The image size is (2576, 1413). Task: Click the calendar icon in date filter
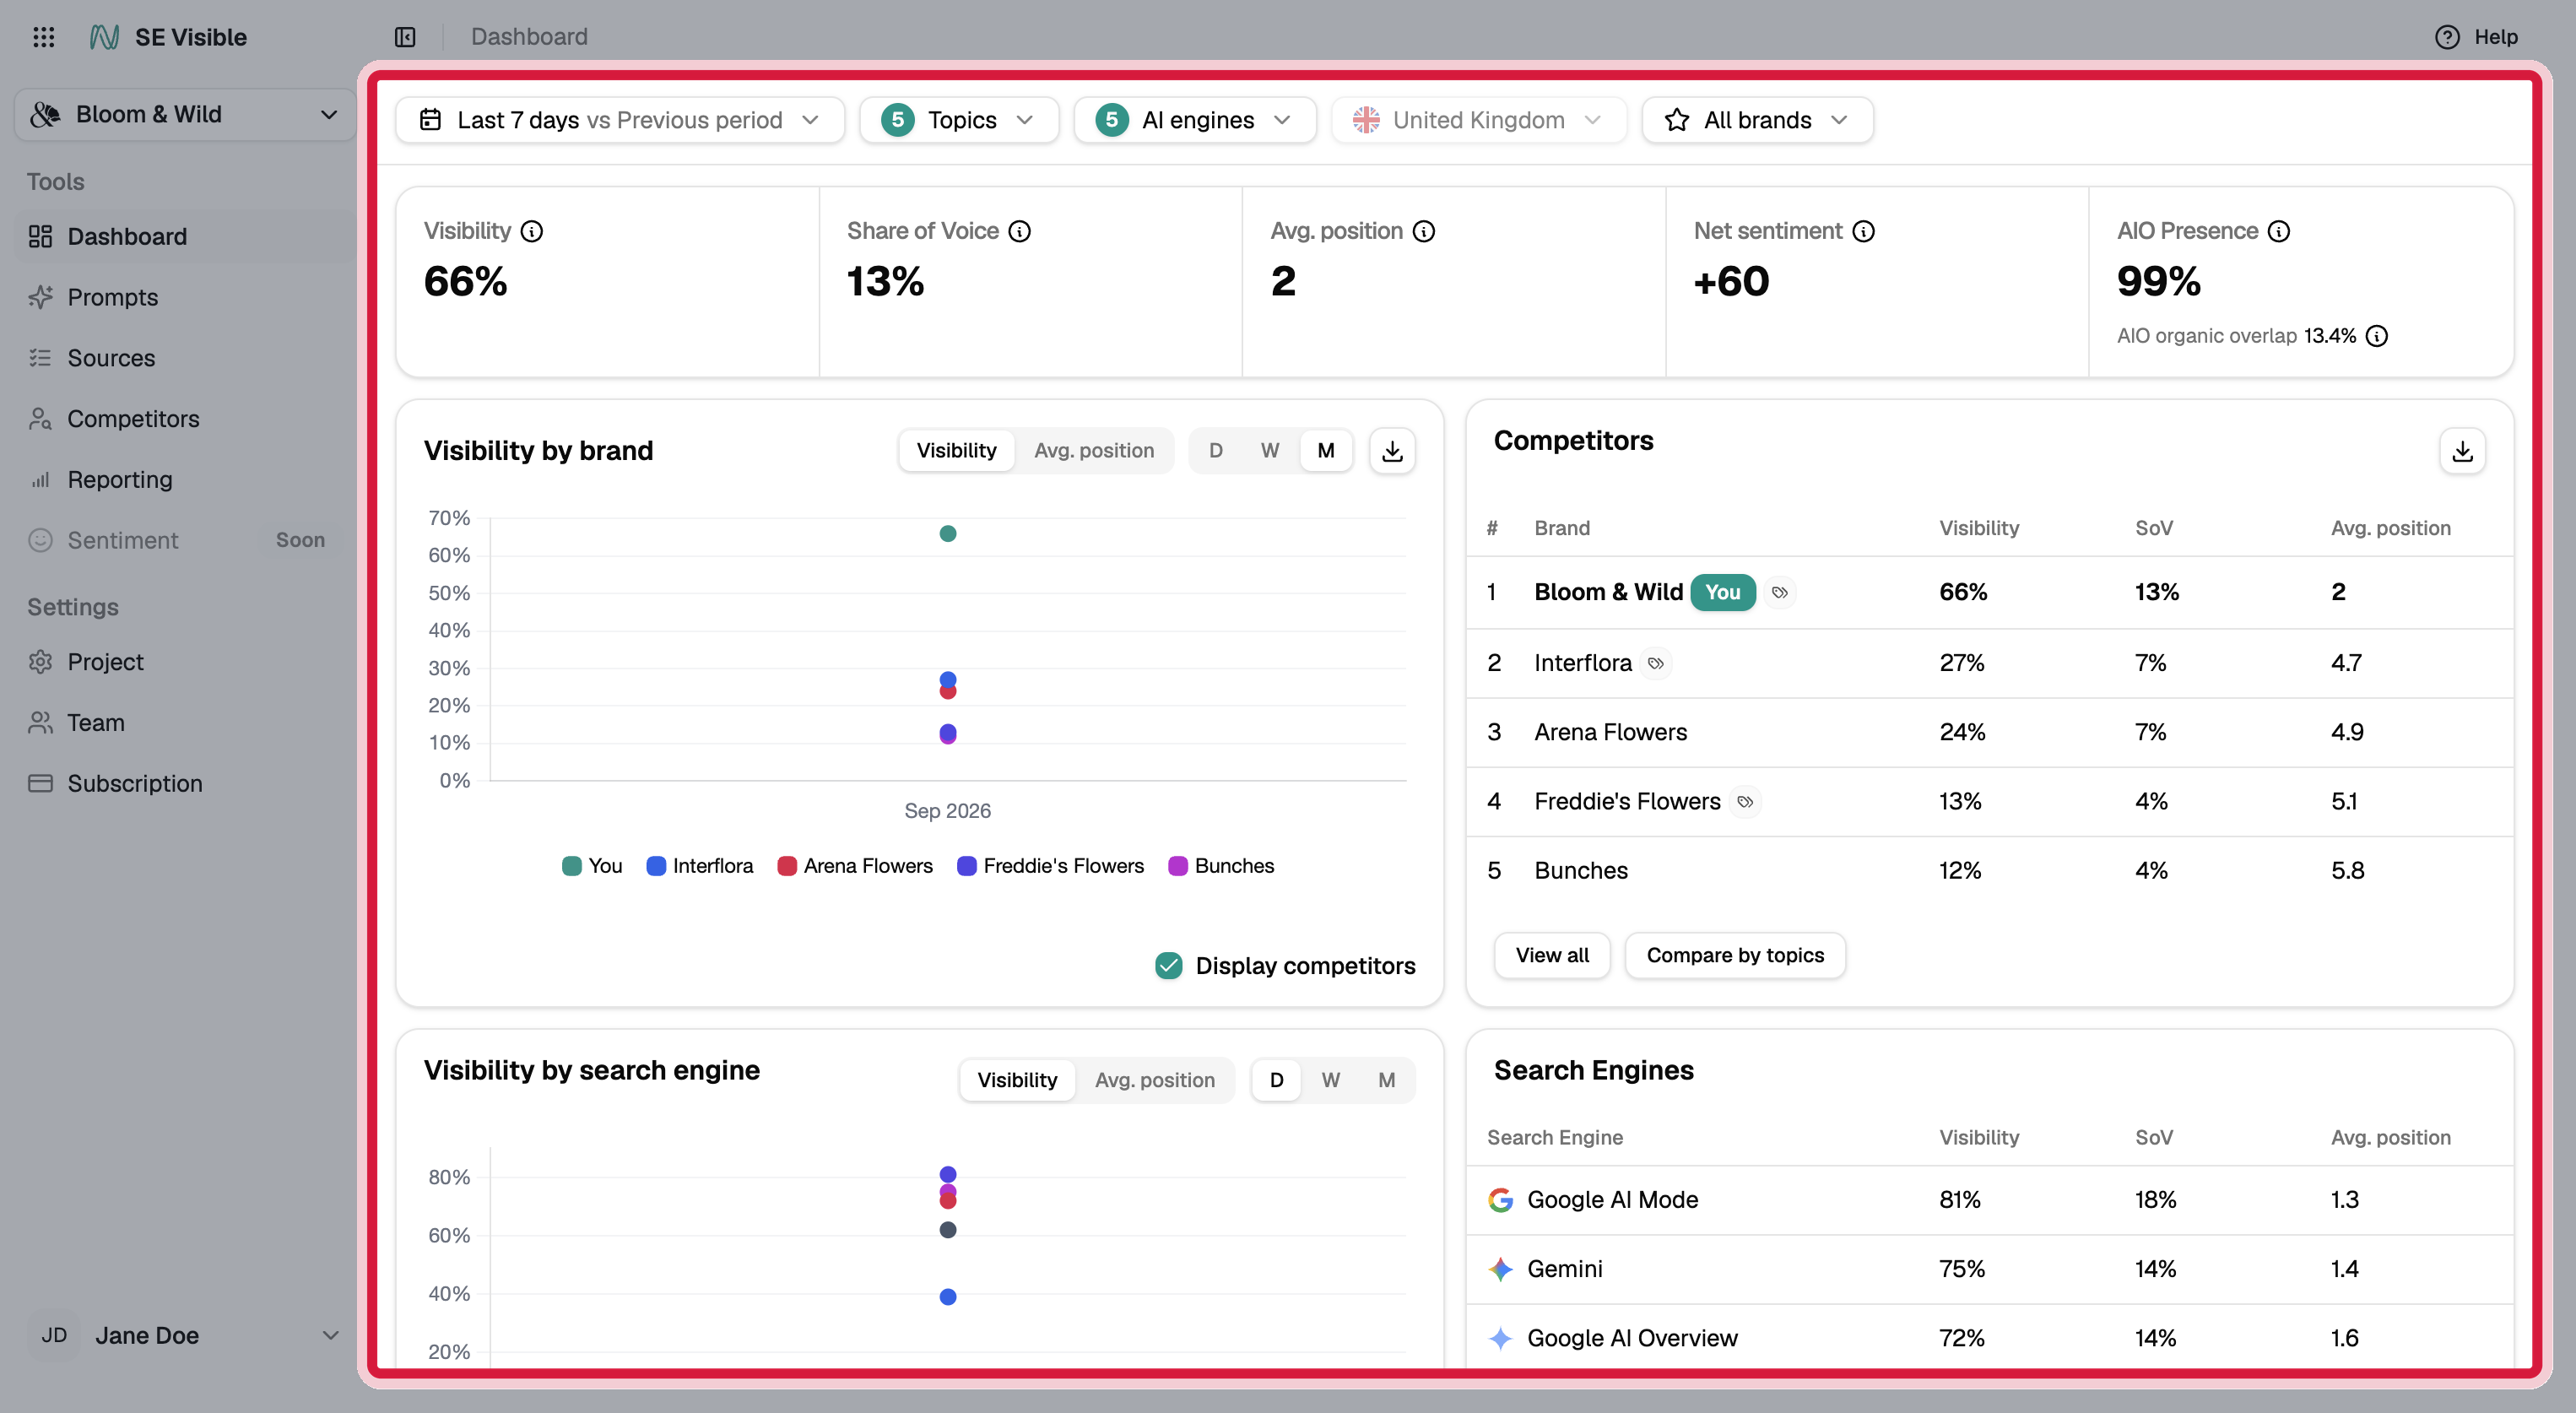(431, 120)
